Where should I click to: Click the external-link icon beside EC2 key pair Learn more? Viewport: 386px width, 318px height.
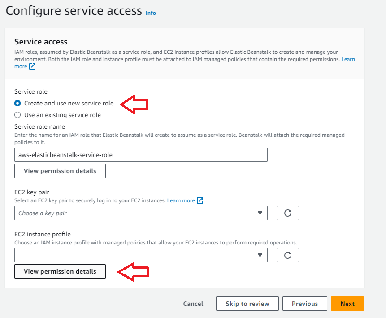tap(200, 200)
